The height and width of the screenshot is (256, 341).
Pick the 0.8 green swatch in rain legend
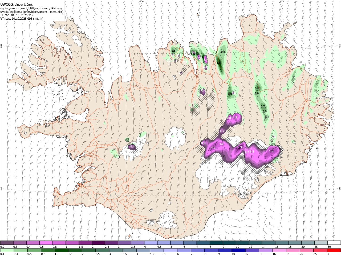pyautogui.click(x=48, y=250)
